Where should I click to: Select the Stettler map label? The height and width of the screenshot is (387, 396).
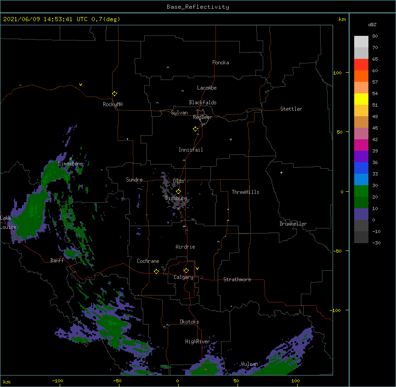pos(291,109)
